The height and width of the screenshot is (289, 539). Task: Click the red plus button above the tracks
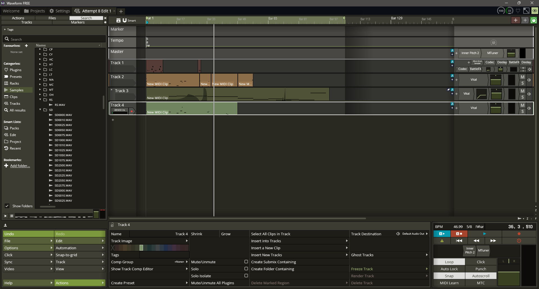click(515, 20)
